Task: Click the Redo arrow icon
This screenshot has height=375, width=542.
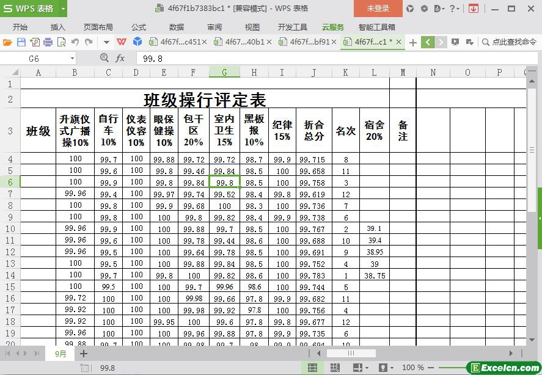Action: tap(89, 42)
